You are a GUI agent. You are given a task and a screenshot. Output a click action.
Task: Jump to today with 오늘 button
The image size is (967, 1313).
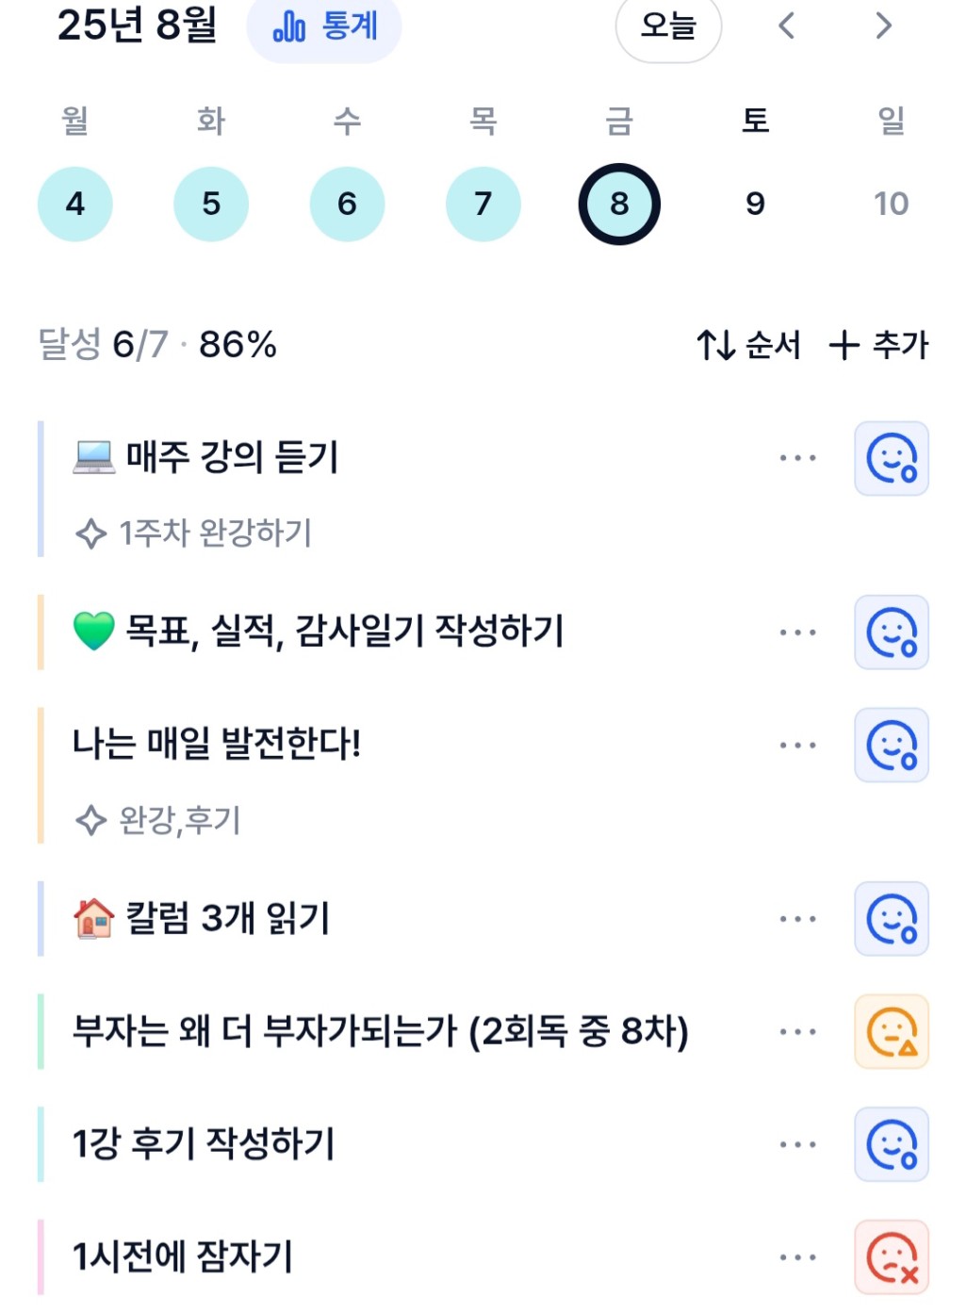(x=668, y=26)
